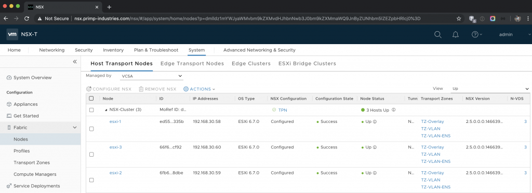Open the search magnifier icon
532x193 pixels.
coord(438,35)
